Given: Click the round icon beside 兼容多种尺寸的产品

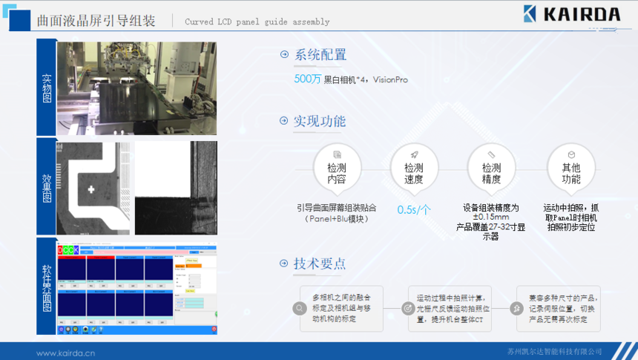Looking at the screenshot, I should pyautogui.click(x=516, y=308).
